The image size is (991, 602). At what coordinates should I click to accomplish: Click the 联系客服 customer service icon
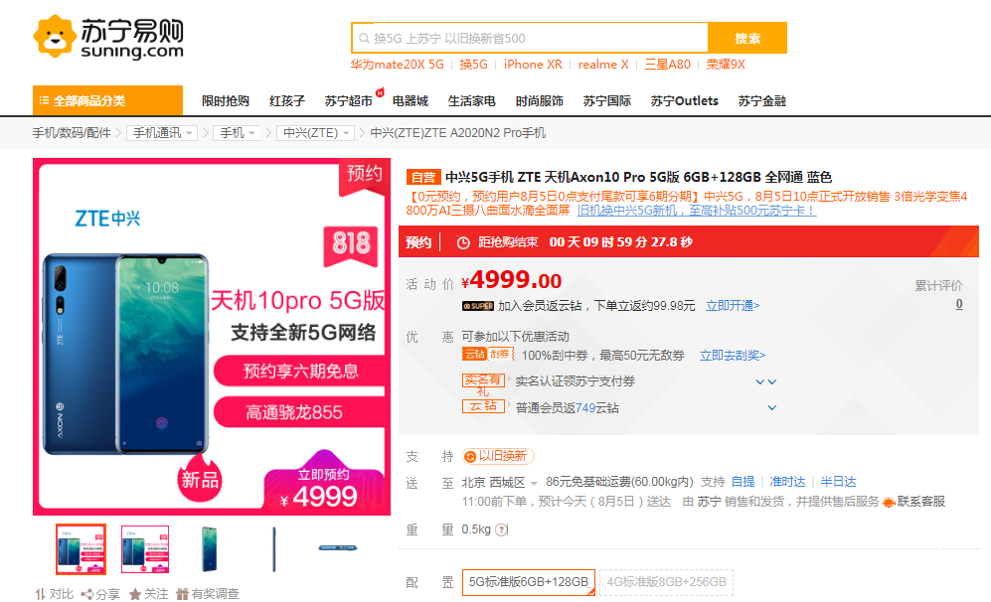889,503
